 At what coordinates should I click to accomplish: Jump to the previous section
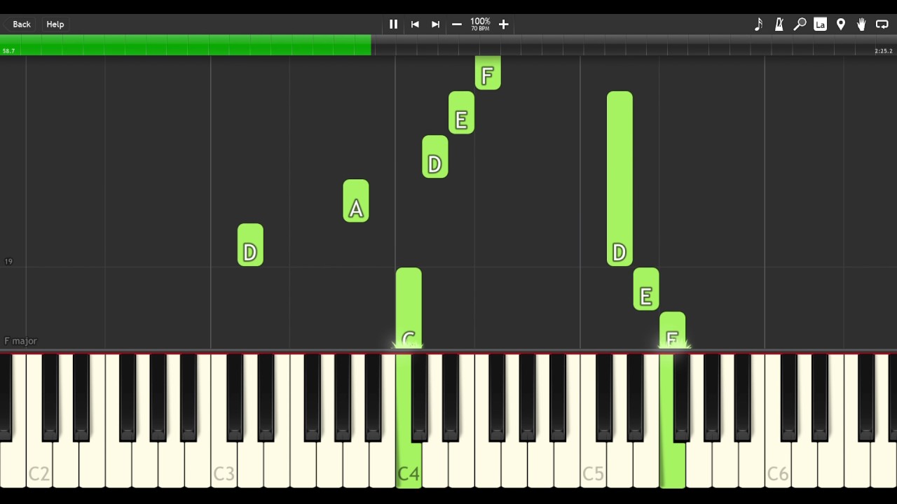coord(415,24)
